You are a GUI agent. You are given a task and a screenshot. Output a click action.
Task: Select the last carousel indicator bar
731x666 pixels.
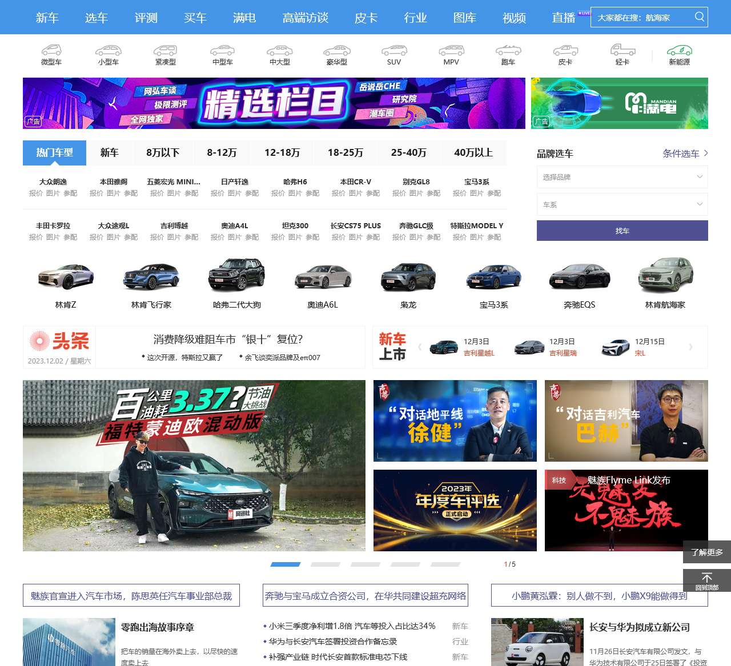[445, 564]
